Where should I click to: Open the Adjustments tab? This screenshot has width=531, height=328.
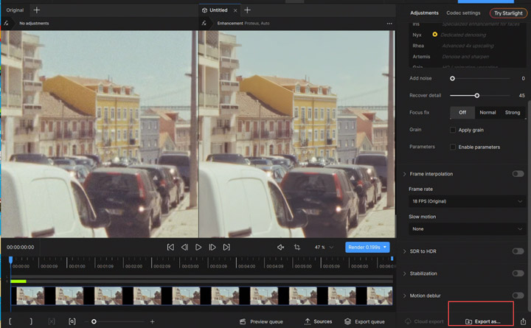click(x=424, y=13)
